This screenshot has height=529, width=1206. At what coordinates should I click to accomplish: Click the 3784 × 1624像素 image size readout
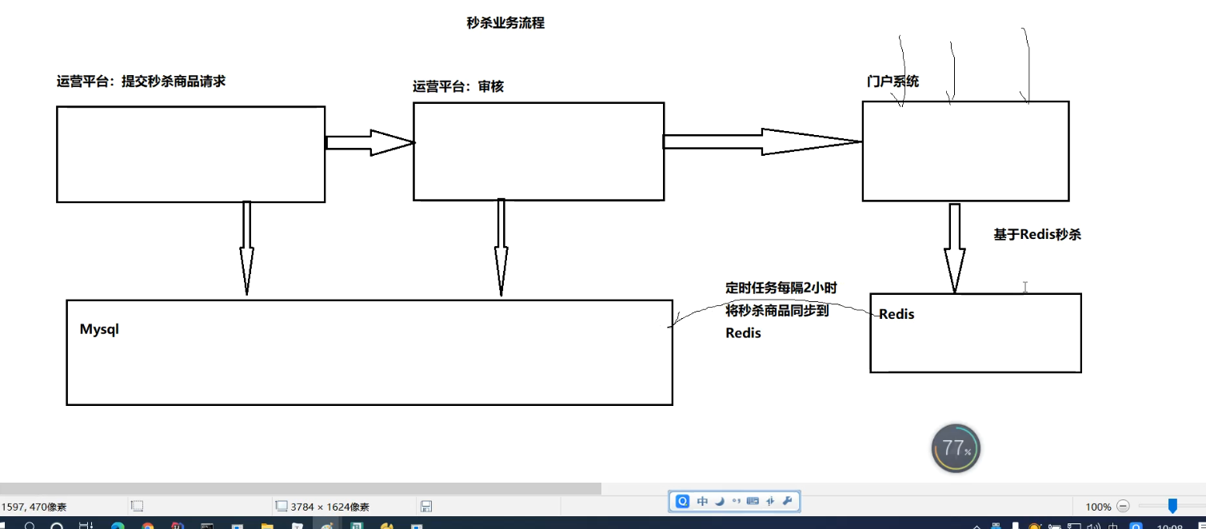click(x=329, y=507)
